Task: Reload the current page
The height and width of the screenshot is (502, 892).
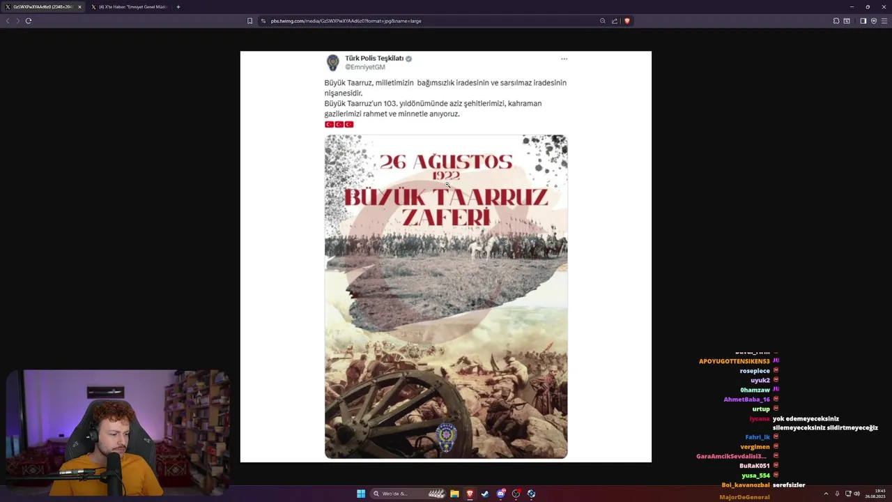Action: pyautogui.click(x=29, y=21)
